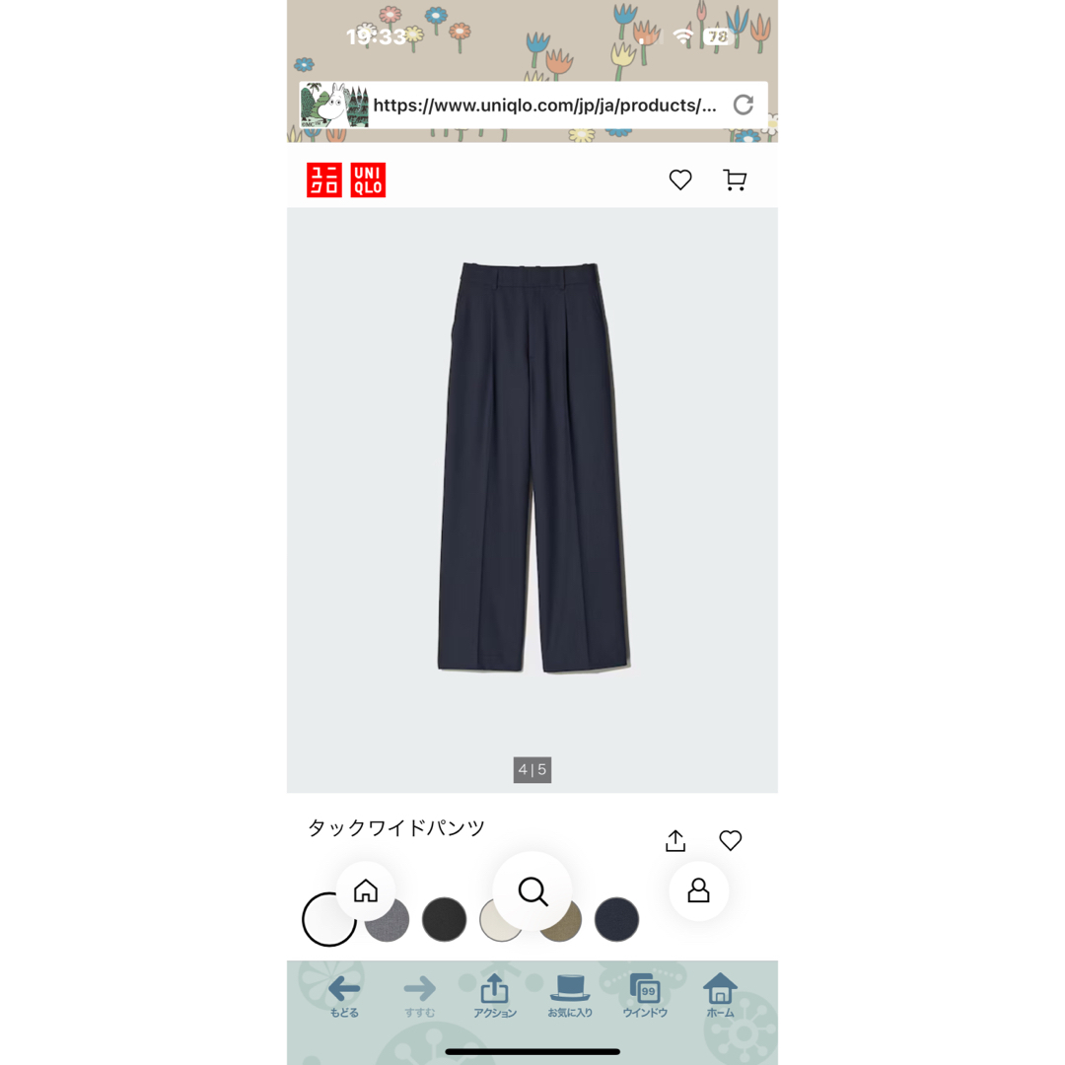Open the floating search button
The image size is (1065, 1065).
tap(532, 891)
